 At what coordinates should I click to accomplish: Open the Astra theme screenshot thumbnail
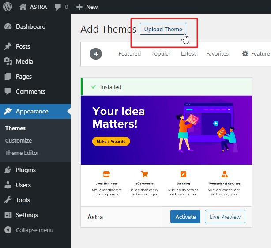click(x=166, y=151)
